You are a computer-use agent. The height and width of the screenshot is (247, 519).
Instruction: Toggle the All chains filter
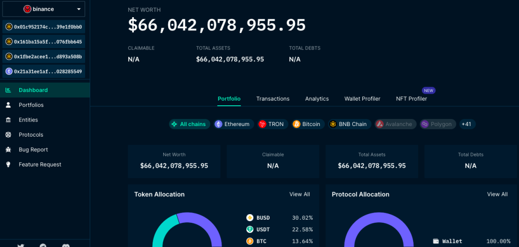coord(189,124)
